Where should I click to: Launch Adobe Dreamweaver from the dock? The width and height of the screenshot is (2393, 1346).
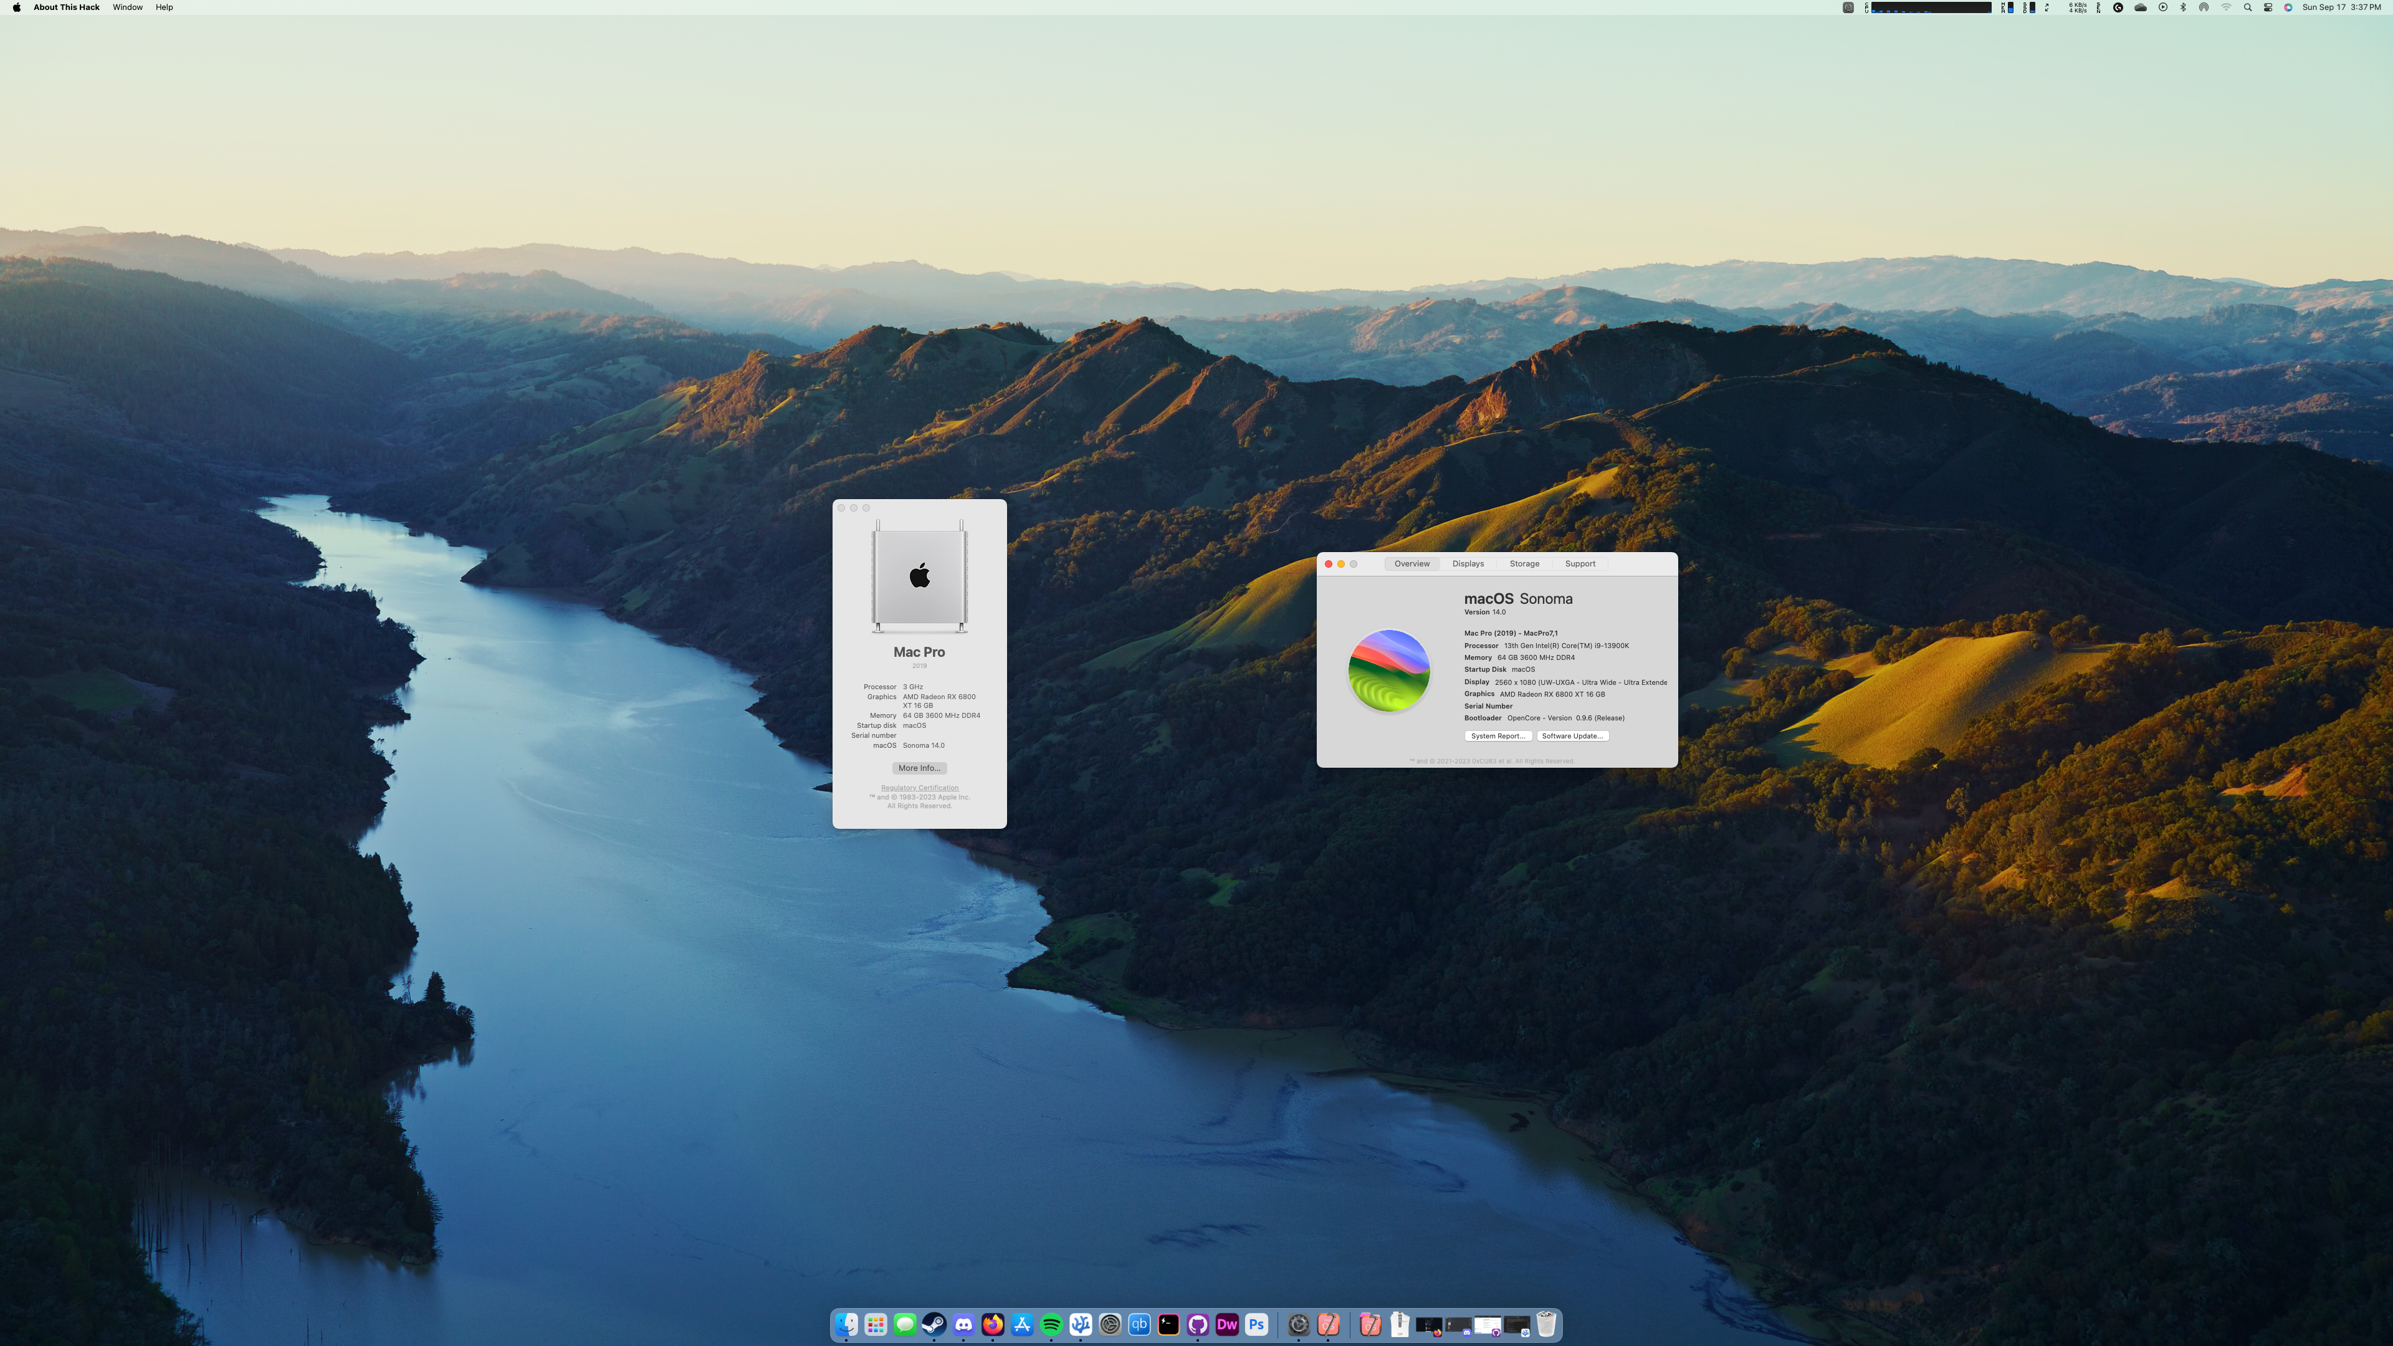point(1227,1325)
